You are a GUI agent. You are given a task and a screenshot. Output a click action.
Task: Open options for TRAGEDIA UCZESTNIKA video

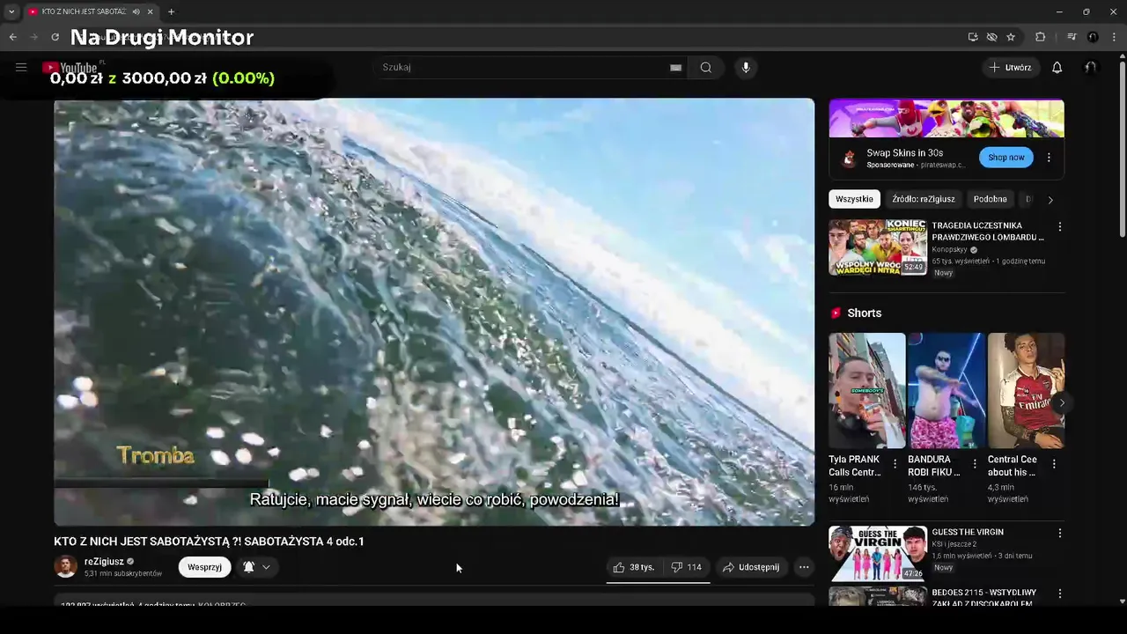tap(1059, 226)
